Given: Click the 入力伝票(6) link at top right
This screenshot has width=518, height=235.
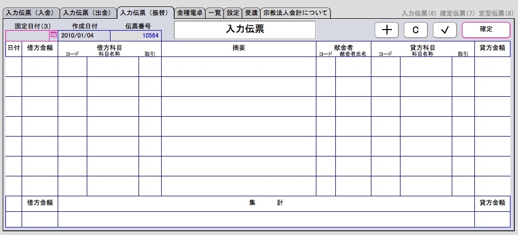Looking at the screenshot, I should 419,13.
